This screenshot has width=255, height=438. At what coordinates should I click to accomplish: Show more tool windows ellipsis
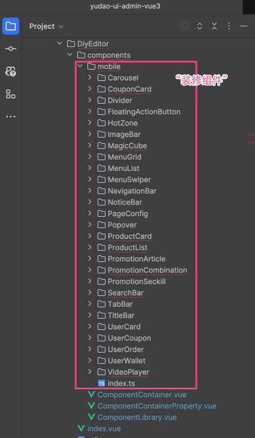11,117
